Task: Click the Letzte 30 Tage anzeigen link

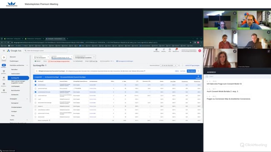Action: [192, 66]
